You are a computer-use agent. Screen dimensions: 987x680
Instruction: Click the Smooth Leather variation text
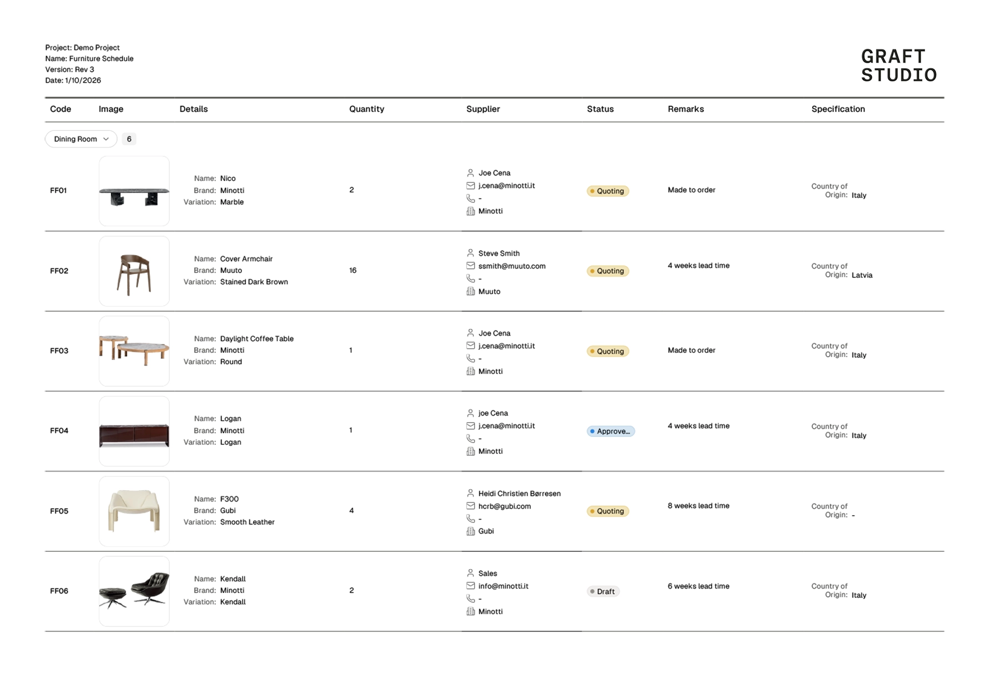coord(248,522)
